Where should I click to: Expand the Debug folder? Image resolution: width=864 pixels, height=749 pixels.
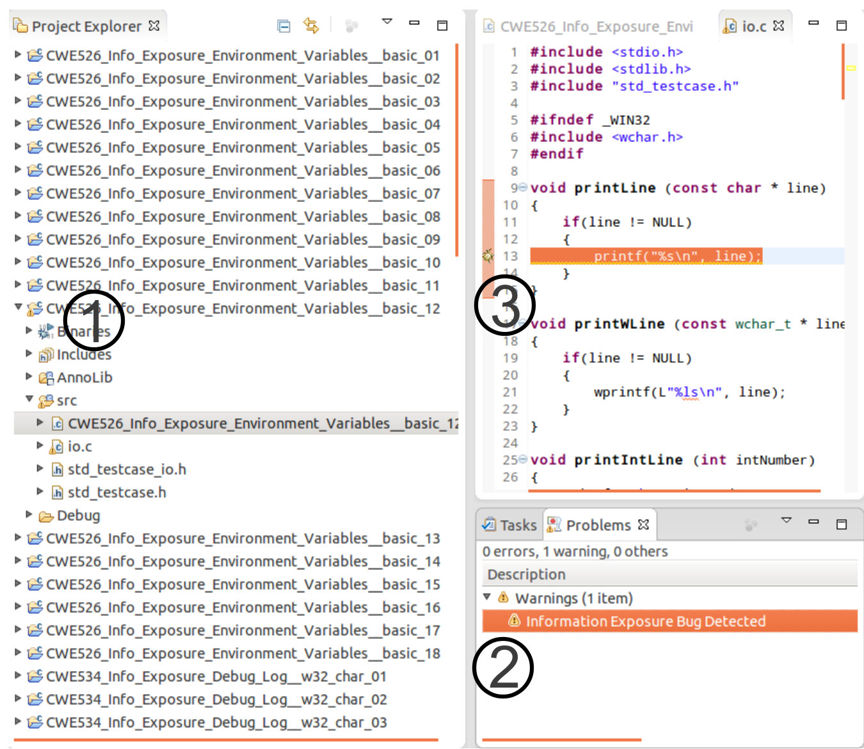click(x=29, y=514)
